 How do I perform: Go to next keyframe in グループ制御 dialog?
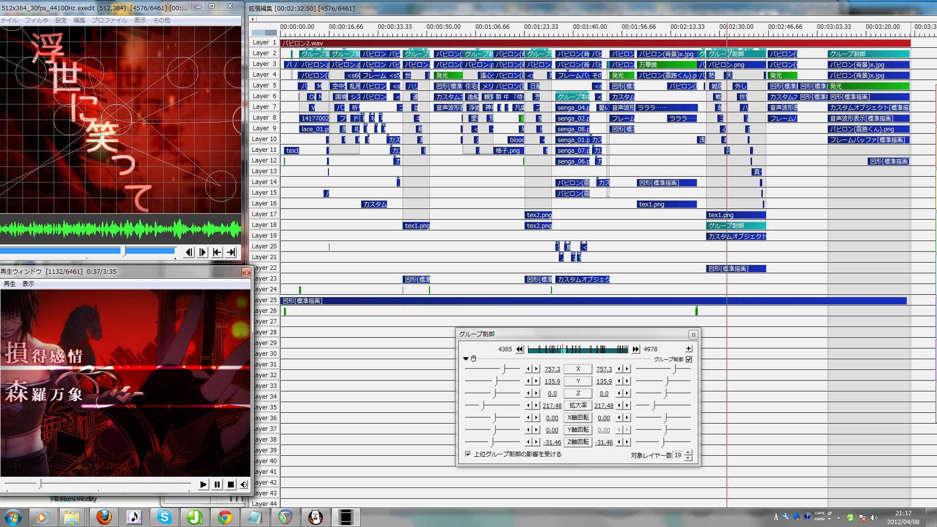[x=635, y=349]
